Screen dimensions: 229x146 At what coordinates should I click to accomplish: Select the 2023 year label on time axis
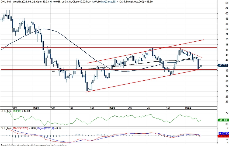tap(112, 108)
